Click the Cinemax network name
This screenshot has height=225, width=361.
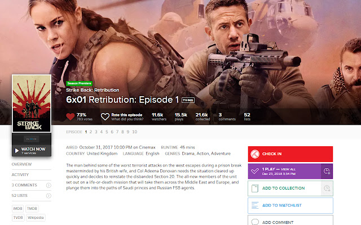coord(147,147)
